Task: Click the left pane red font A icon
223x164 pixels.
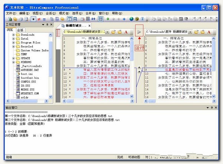Action: click(126, 32)
